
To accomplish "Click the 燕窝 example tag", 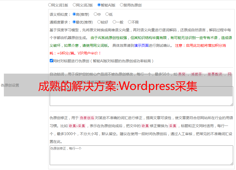I will click(182, 74).
